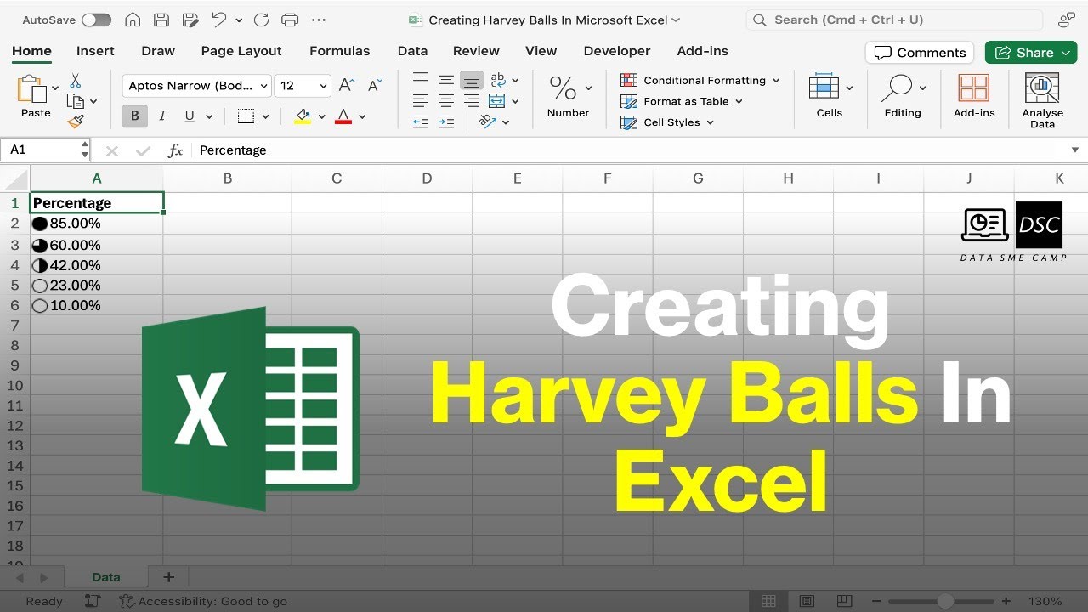Open text orientation options
This screenshot has height=612, width=1088.
(488, 122)
